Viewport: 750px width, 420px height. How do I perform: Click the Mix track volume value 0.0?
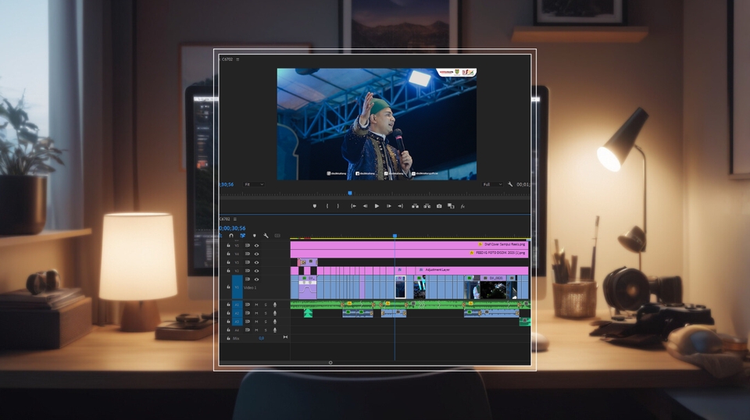pyautogui.click(x=261, y=338)
